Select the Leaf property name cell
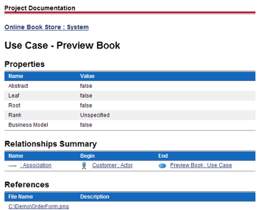 14,96
